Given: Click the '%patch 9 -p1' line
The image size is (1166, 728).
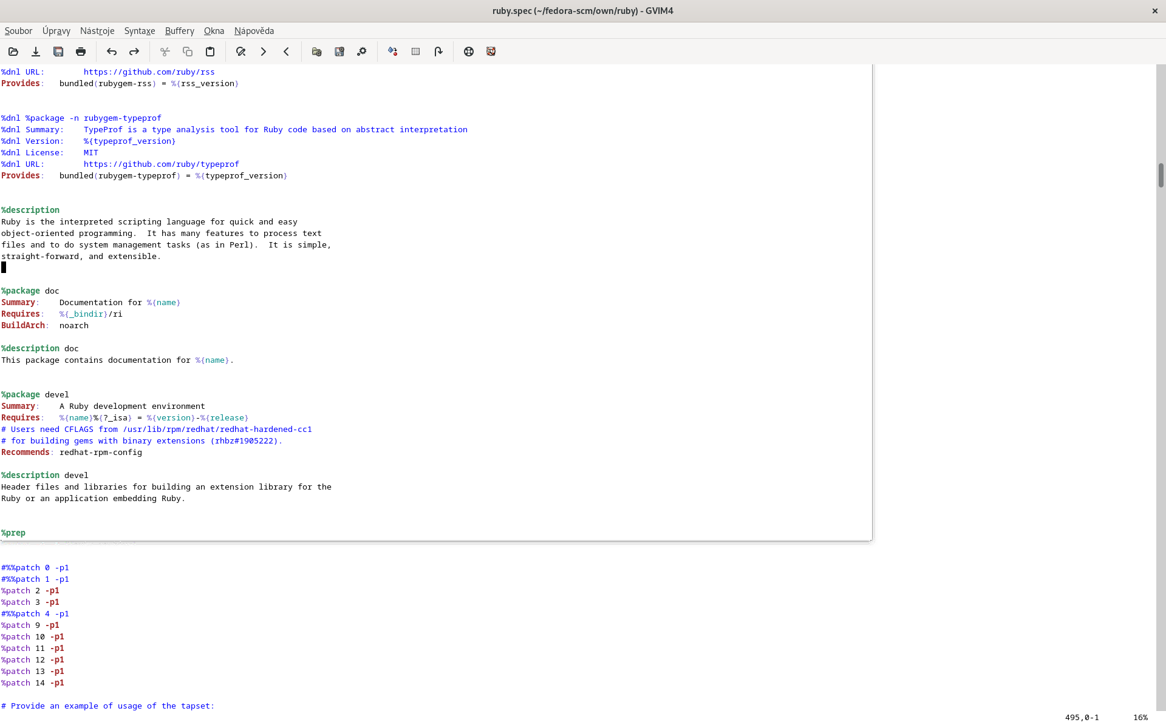Looking at the screenshot, I should coord(30,625).
